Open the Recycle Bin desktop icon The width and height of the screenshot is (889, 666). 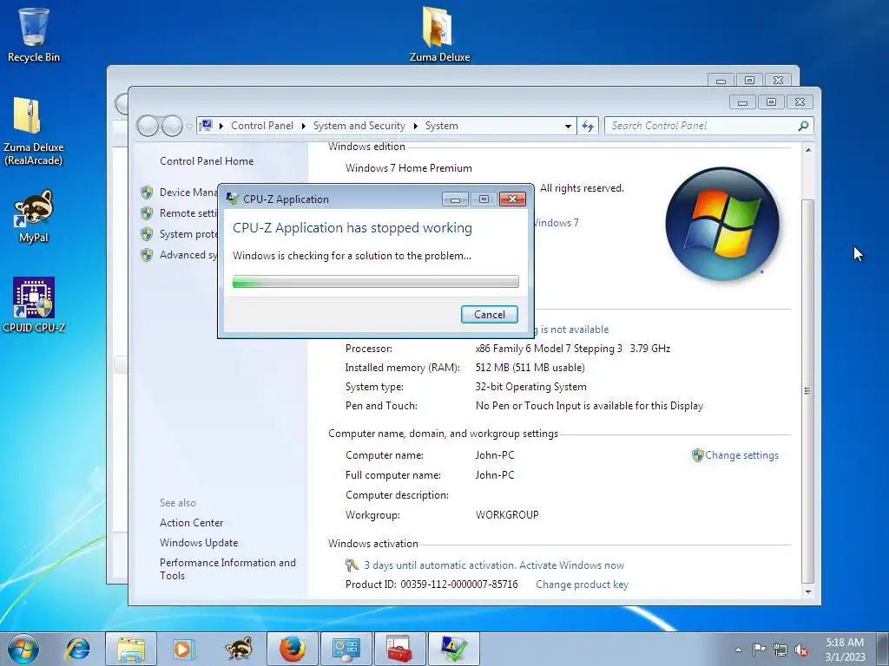click(x=34, y=34)
